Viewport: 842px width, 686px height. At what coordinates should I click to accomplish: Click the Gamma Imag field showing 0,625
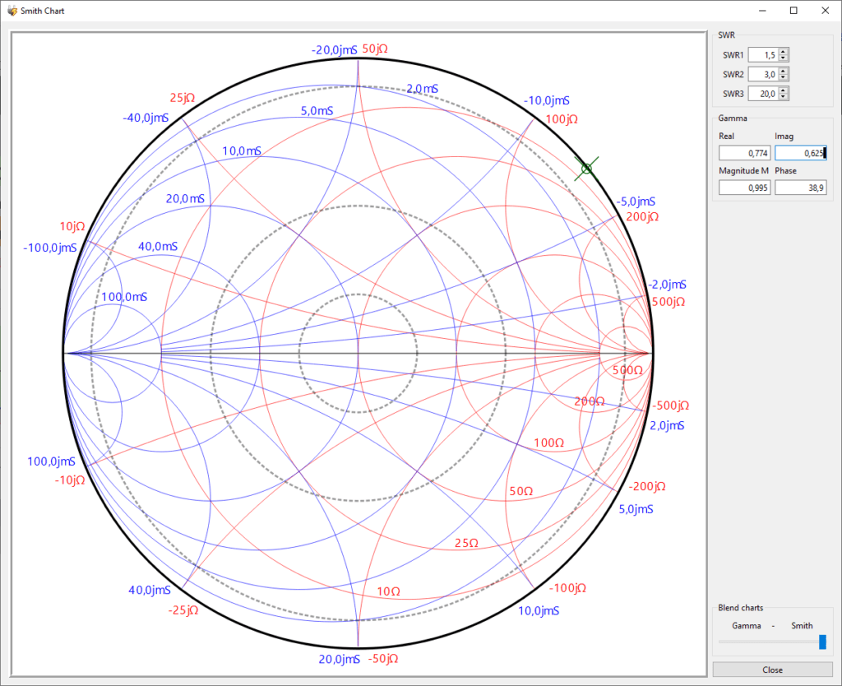(801, 153)
